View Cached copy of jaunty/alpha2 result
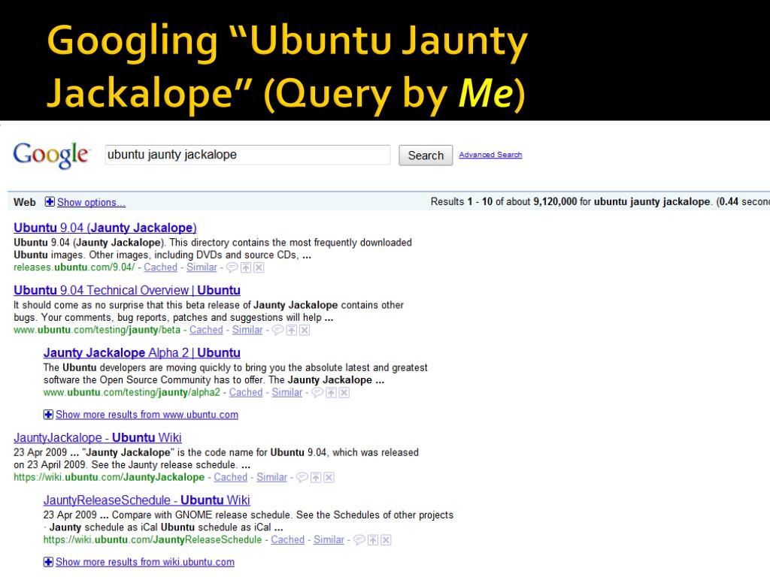 tap(246, 392)
